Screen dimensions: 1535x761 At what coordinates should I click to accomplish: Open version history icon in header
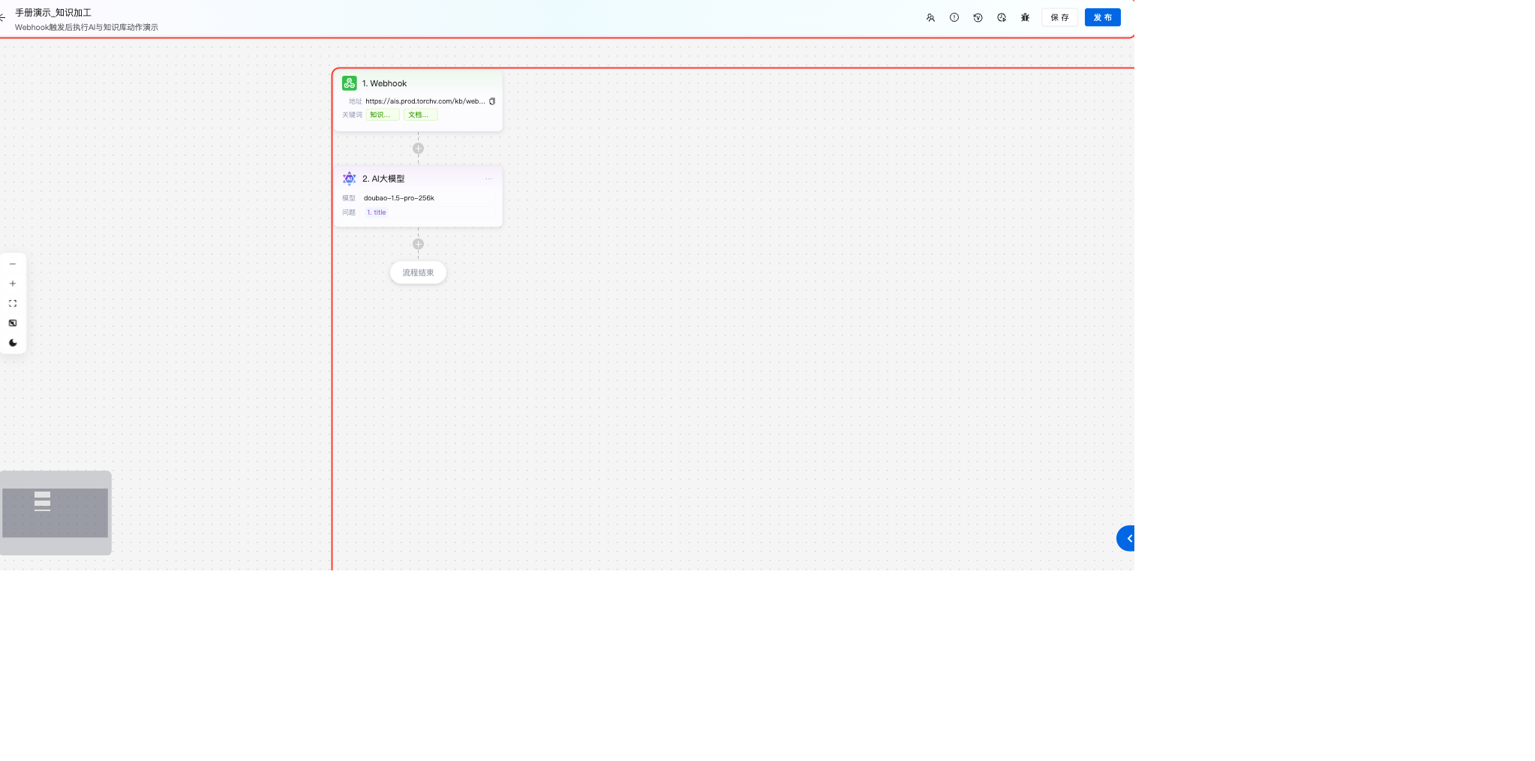tap(978, 17)
